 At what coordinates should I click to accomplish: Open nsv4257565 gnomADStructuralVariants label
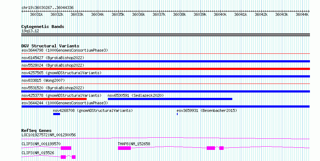[x=61, y=73]
